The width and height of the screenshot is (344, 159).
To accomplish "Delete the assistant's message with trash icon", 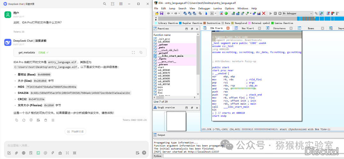I will (46, 120).
